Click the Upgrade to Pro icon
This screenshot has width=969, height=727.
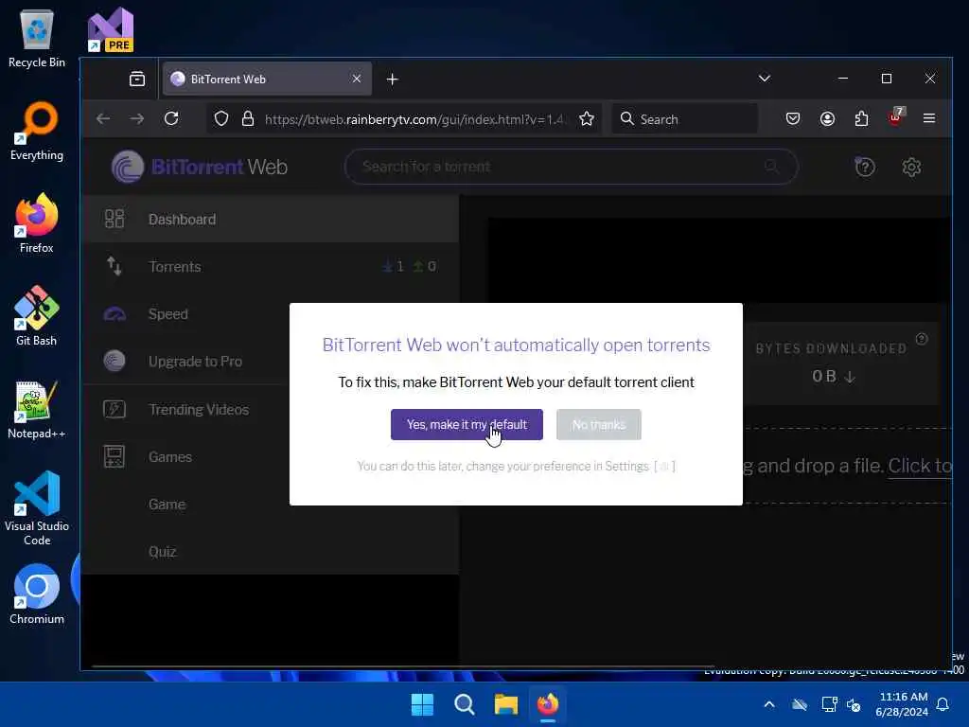(115, 361)
